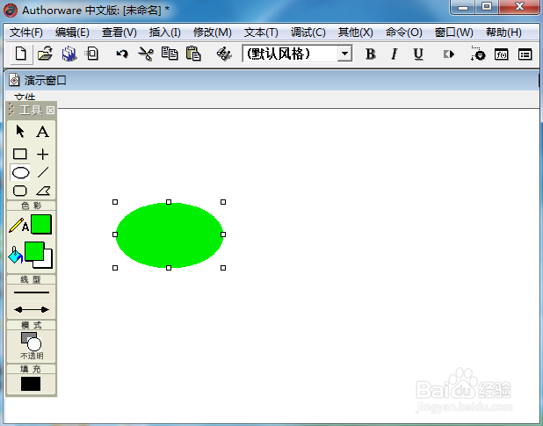Open the 文件(F) menu
Screen dimensions: 543x426
pyautogui.click(x=26, y=32)
